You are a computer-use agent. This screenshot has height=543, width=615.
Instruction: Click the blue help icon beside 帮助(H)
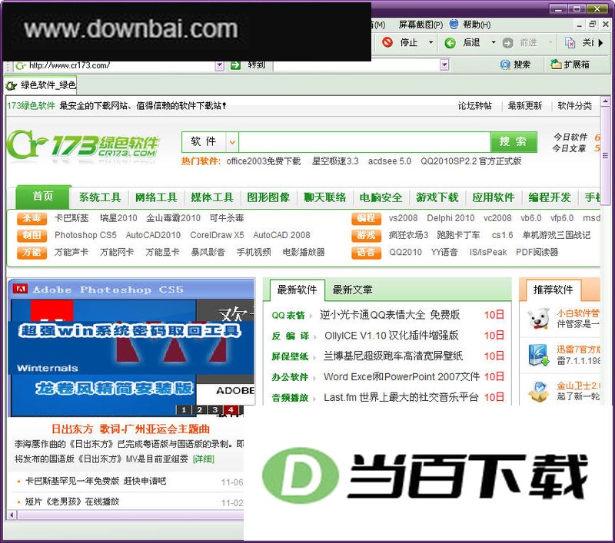[x=454, y=25]
